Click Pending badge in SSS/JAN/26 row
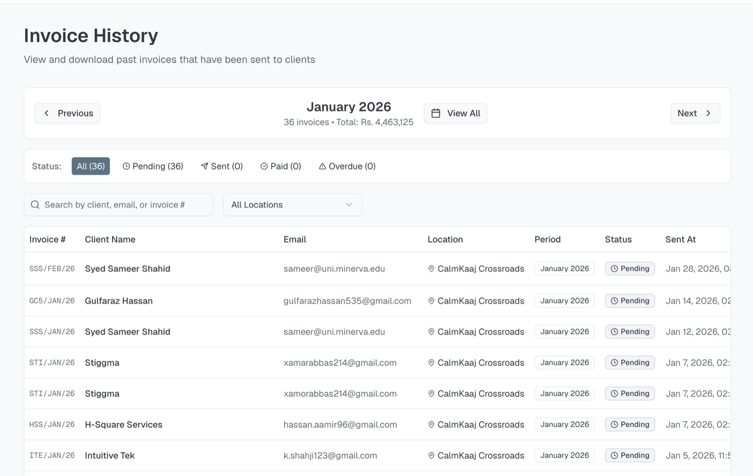753x476 pixels. (630, 332)
